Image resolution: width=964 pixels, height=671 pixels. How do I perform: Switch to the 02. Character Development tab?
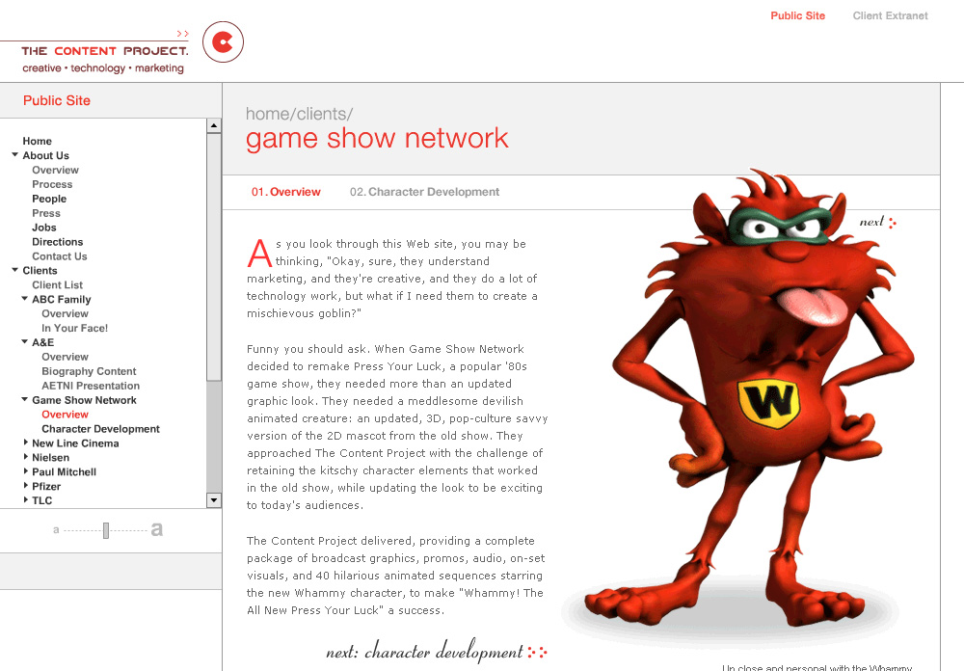[424, 192]
